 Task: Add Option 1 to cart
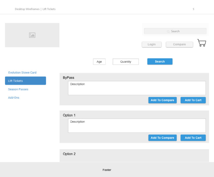pos(193,138)
